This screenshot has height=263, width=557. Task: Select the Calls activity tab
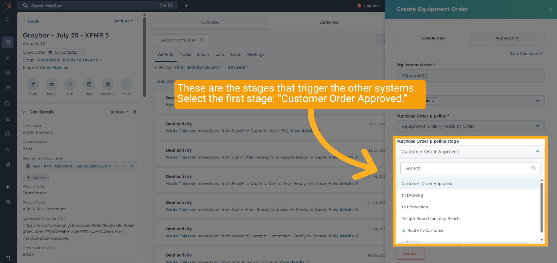(220, 54)
